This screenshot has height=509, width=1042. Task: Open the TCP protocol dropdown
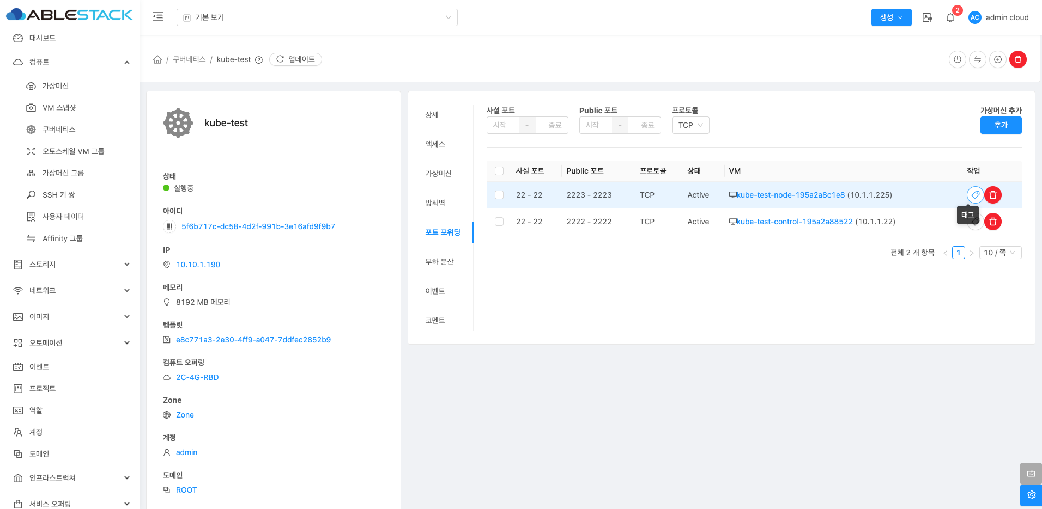(690, 125)
